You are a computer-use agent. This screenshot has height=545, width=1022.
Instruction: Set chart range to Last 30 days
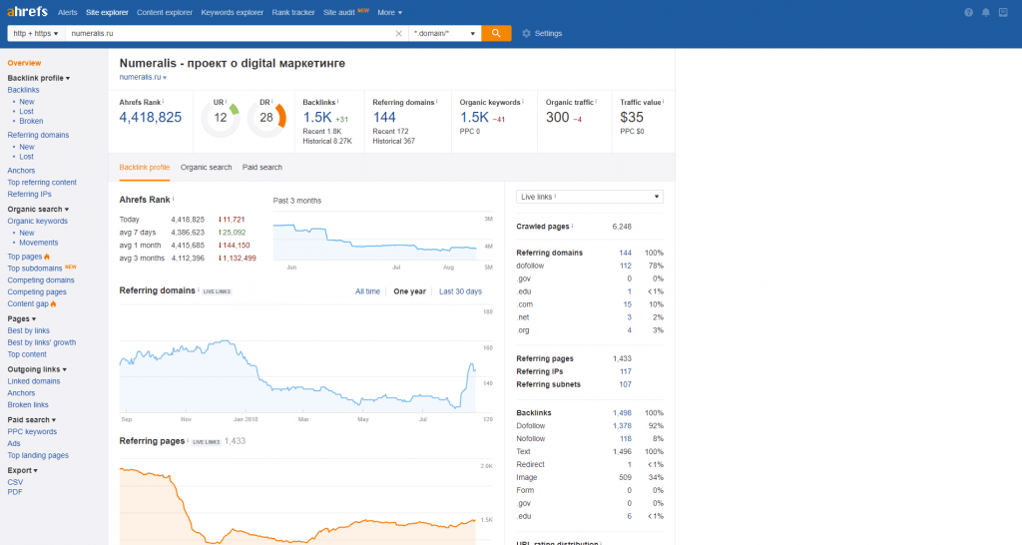[x=460, y=291]
